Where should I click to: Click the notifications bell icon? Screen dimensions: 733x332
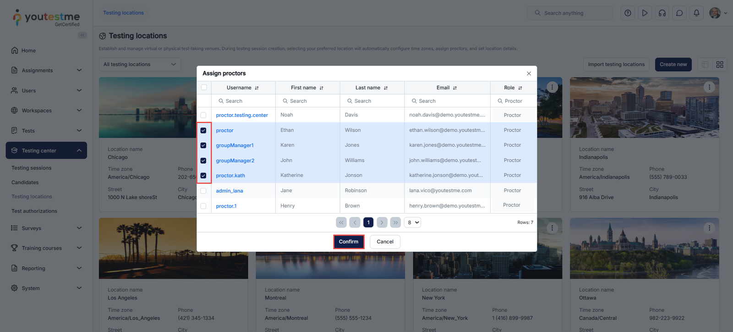tap(696, 13)
